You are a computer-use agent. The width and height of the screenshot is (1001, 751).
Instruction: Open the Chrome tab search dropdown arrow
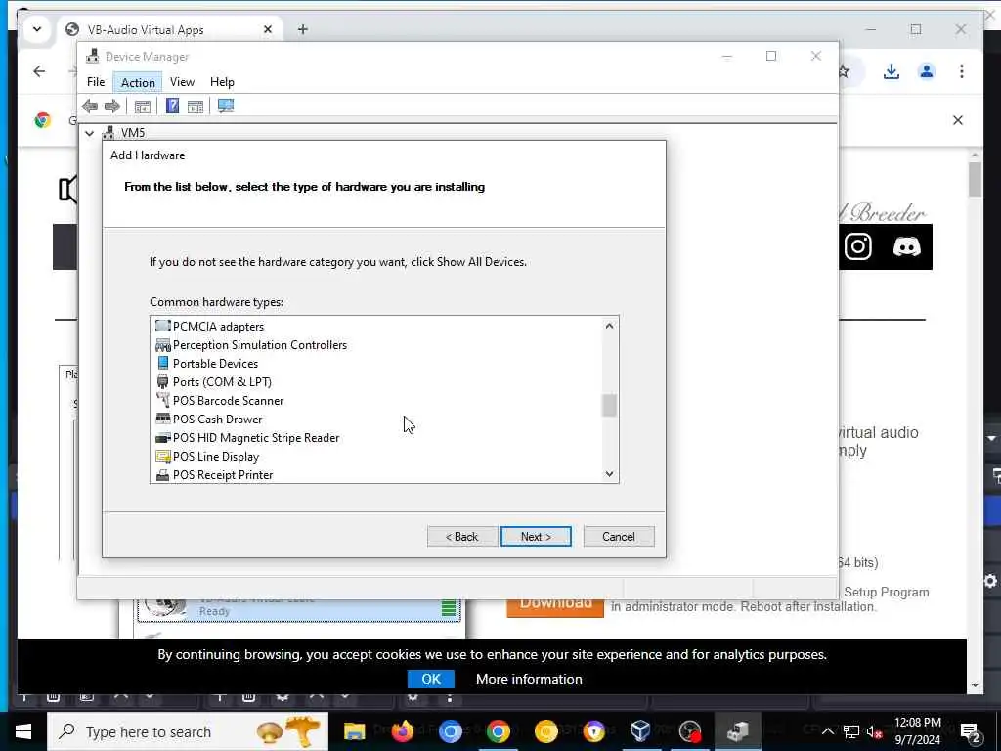pos(37,29)
